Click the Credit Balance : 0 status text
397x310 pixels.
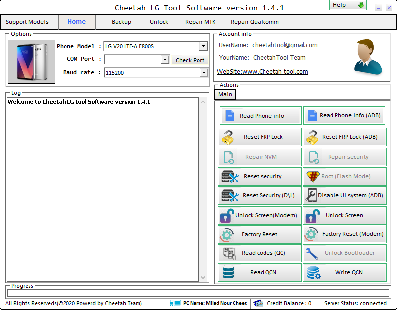289,303
